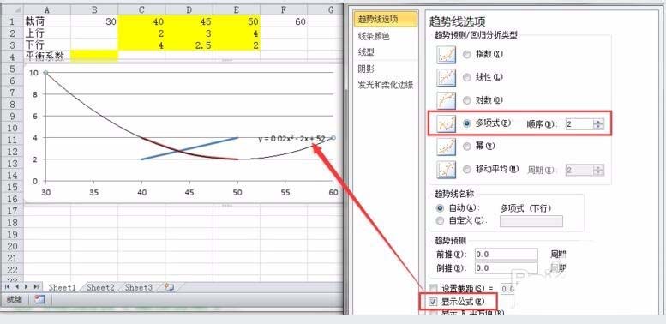Screen dimensions: 666x324
Task: Select the yellow cell B4
Action: [95, 56]
